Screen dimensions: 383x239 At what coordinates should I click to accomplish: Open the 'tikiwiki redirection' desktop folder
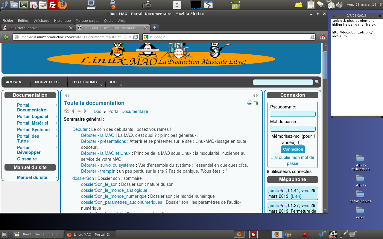click(360, 163)
